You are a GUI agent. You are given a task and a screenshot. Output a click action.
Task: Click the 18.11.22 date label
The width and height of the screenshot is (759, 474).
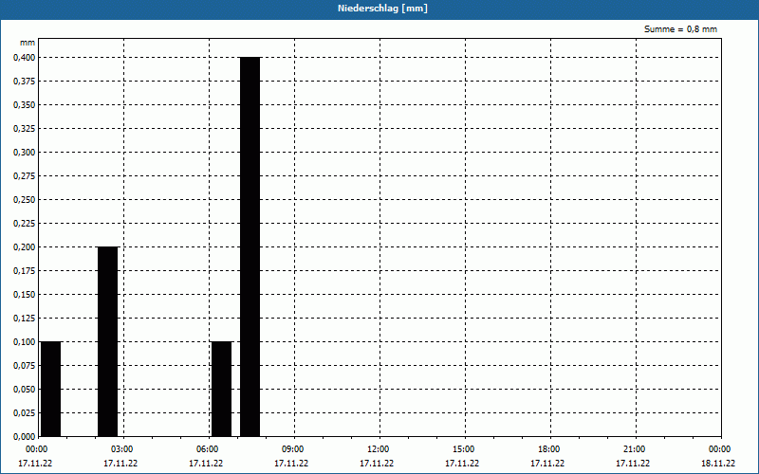pos(718,464)
